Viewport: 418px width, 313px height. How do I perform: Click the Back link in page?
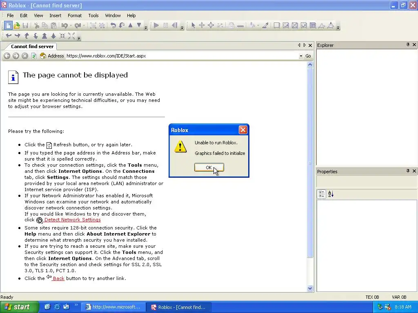[58, 278]
